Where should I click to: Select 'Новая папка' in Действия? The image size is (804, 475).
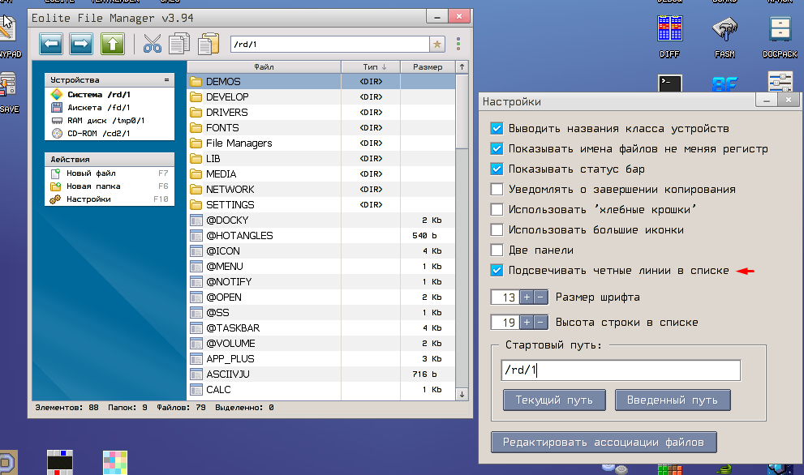point(93,186)
